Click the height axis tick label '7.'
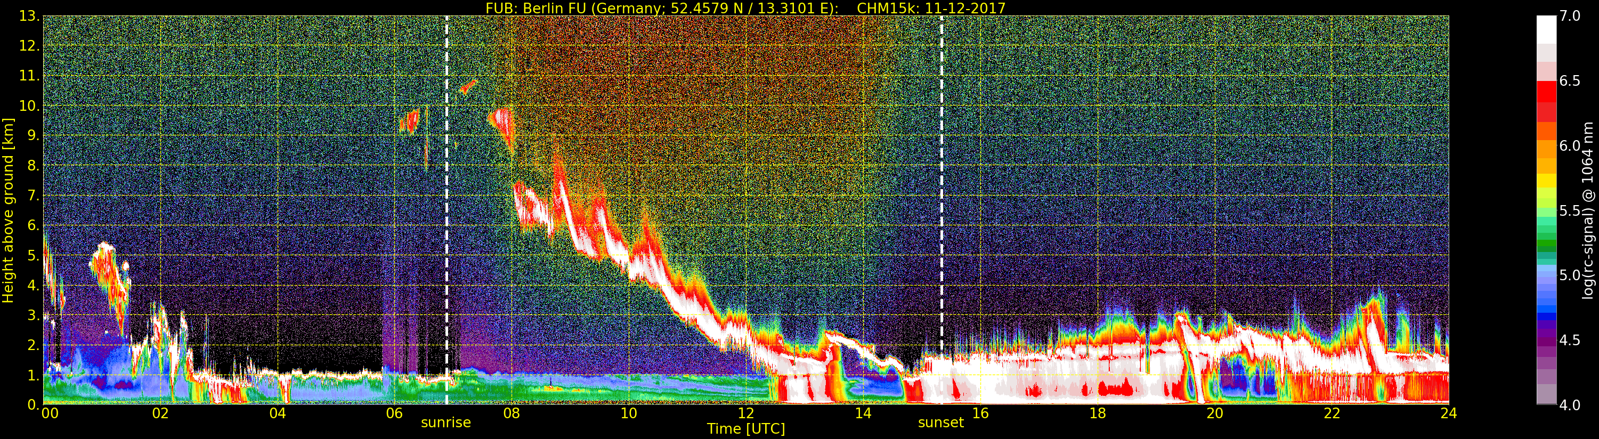Viewport: 1599px width, 439px height. tap(34, 196)
